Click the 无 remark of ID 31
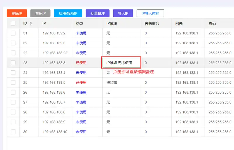Viewport: 234px width, 150px height. point(108,33)
